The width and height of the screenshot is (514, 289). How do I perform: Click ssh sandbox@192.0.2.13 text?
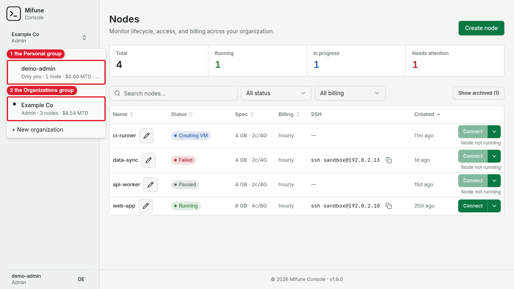coord(345,160)
